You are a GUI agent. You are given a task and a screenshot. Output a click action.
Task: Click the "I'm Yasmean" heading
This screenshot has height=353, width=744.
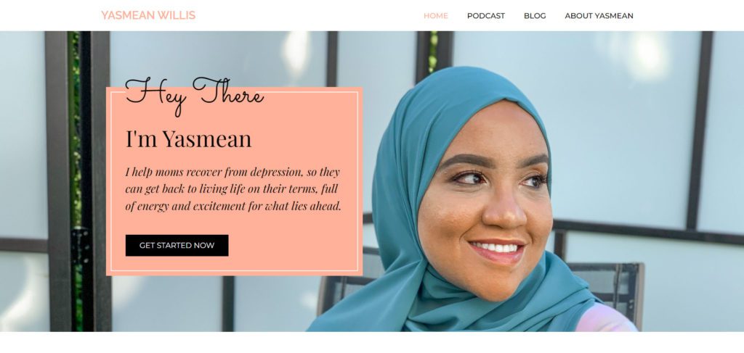pyautogui.click(x=188, y=139)
